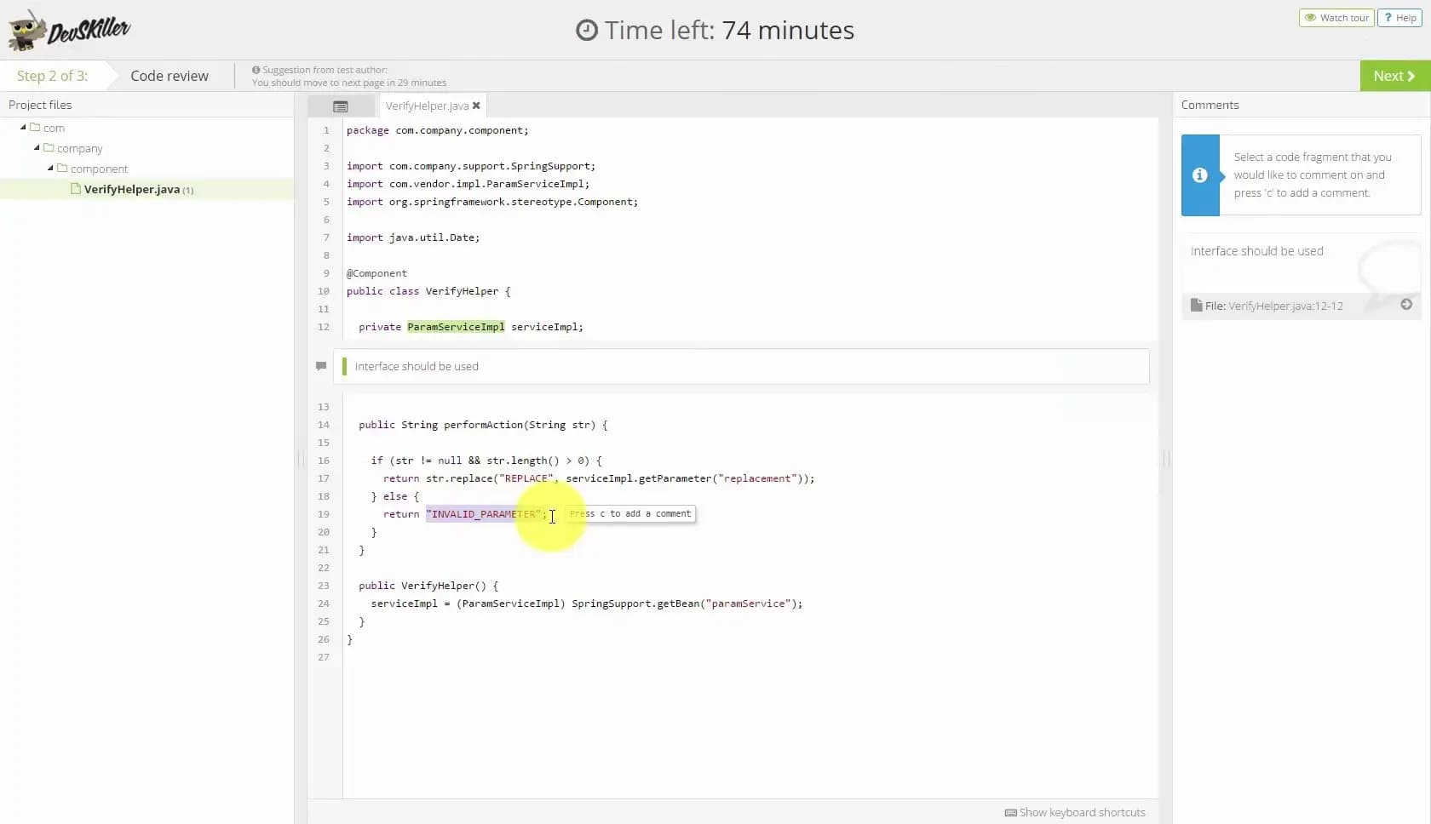Click the file icon beside VerifyHelper.java:12-12
The image size is (1431, 824).
pyautogui.click(x=1194, y=306)
